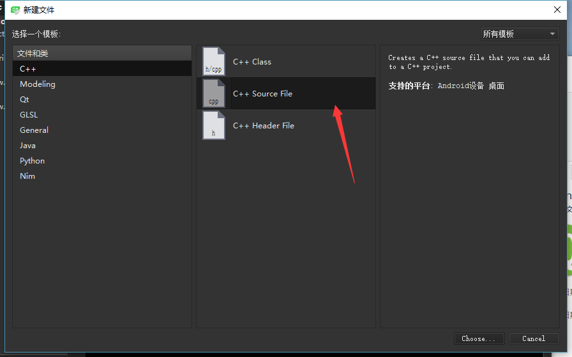Choose the GLSL category
572x357 pixels.
pyautogui.click(x=102, y=114)
